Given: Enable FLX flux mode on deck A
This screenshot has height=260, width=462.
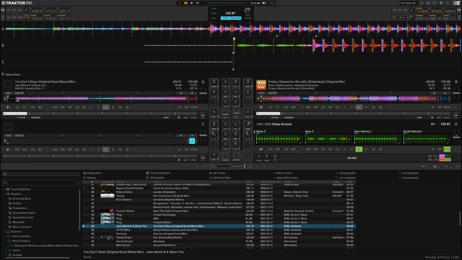Looking at the screenshot, I should (33, 107).
